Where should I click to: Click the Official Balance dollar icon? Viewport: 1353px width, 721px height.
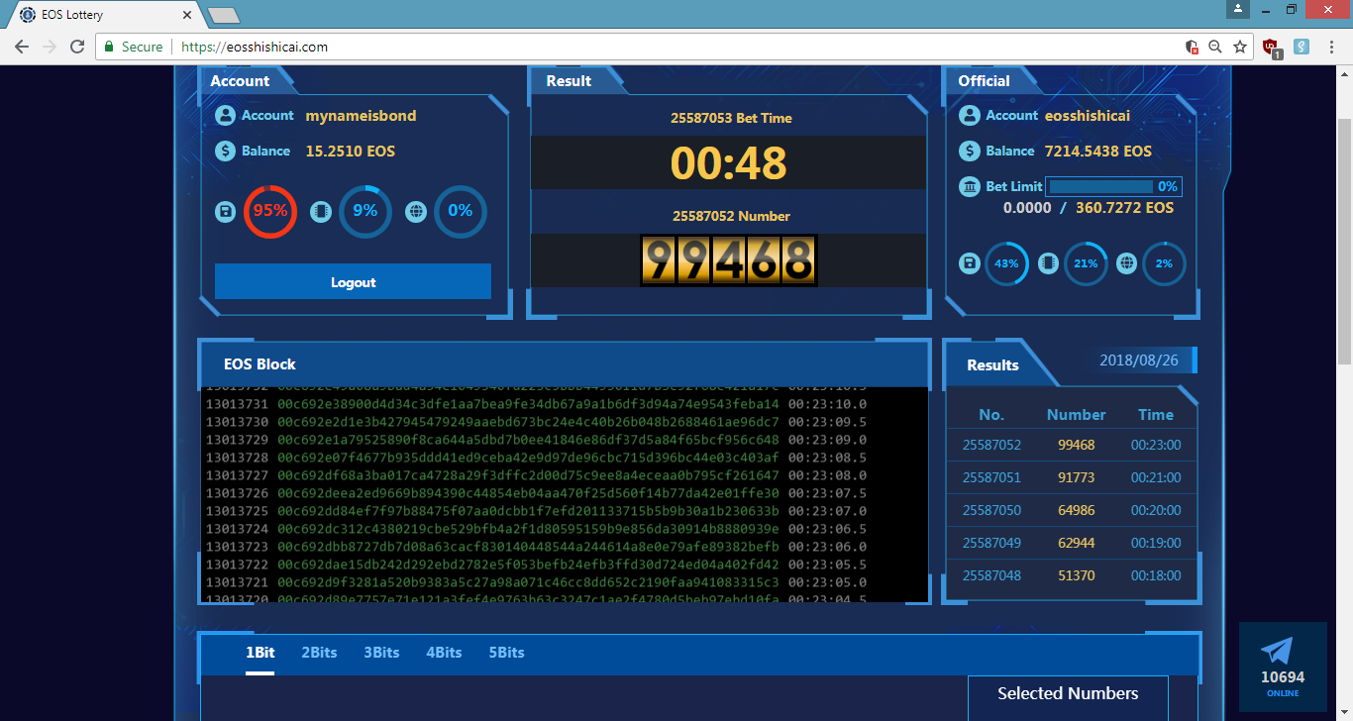pos(970,152)
